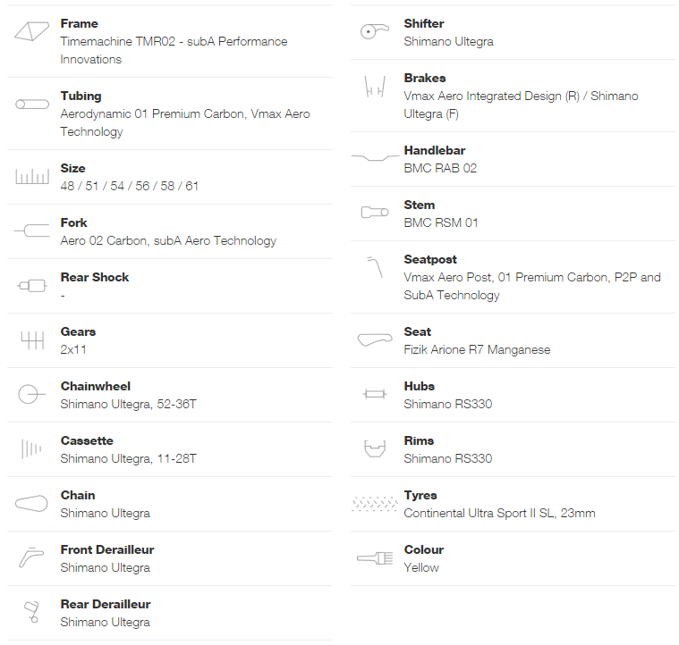Screen dimensions: 679x645
Task: Click the Colour paintbrush icon
Action: [375, 558]
